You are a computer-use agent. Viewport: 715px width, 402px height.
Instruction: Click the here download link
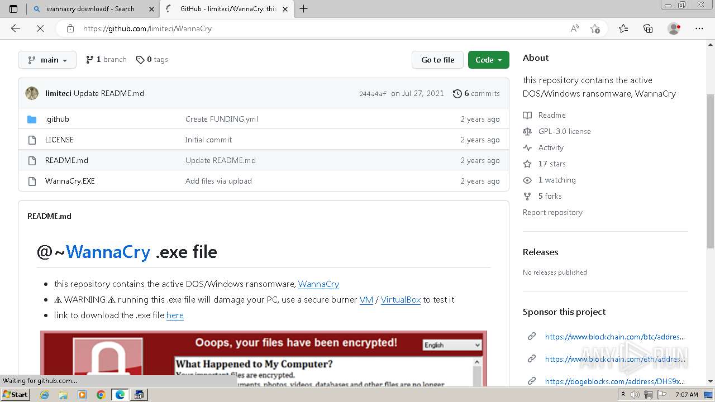(175, 315)
